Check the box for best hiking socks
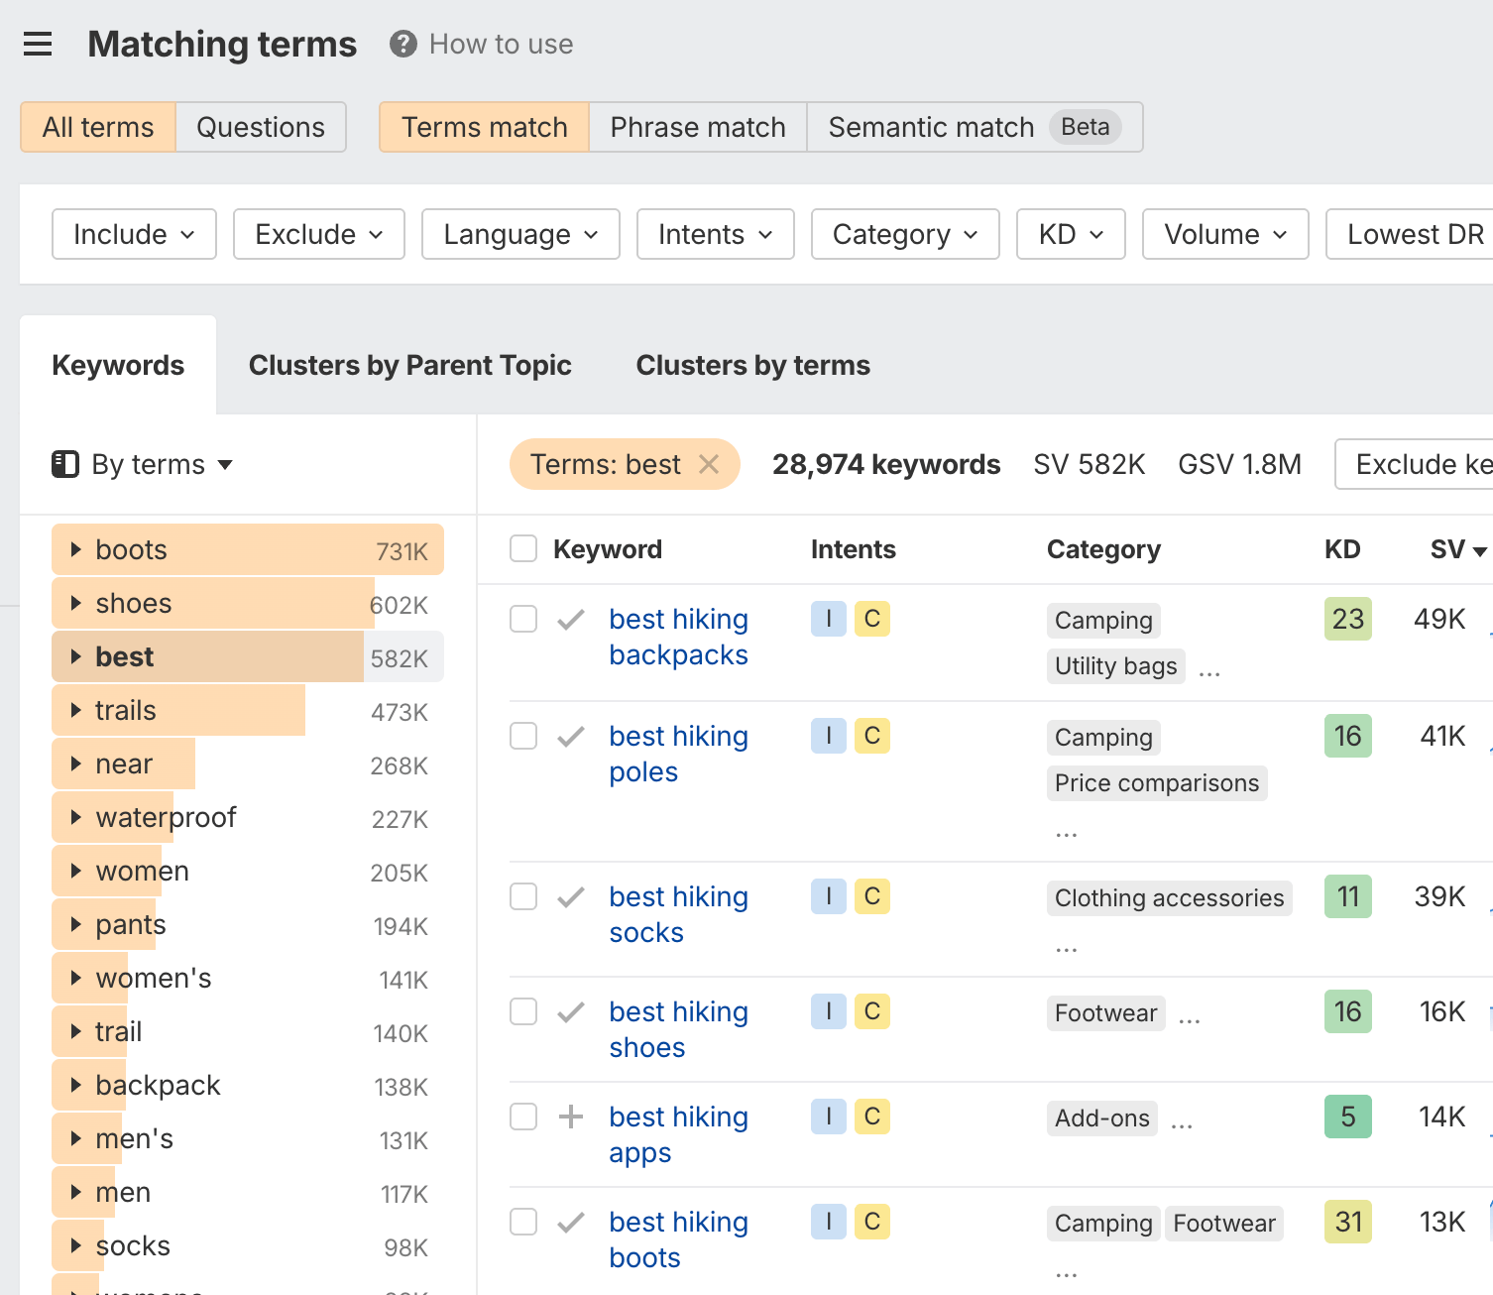The image size is (1493, 1295). tap(523, 896)
